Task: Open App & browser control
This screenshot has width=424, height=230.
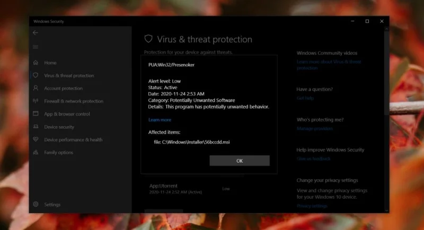Action: click(67, 114)
